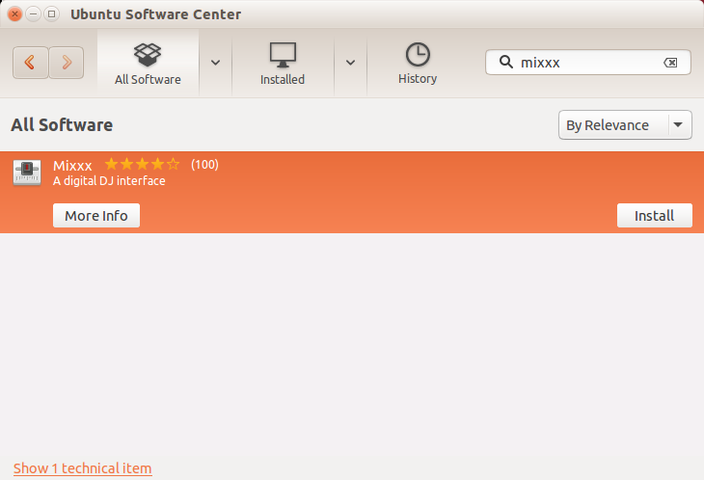Image resolution: width=704 pixels, height=480 pixels.
Task: Expand the Installed dropdown chevron
Action: (x=351, y=63)
